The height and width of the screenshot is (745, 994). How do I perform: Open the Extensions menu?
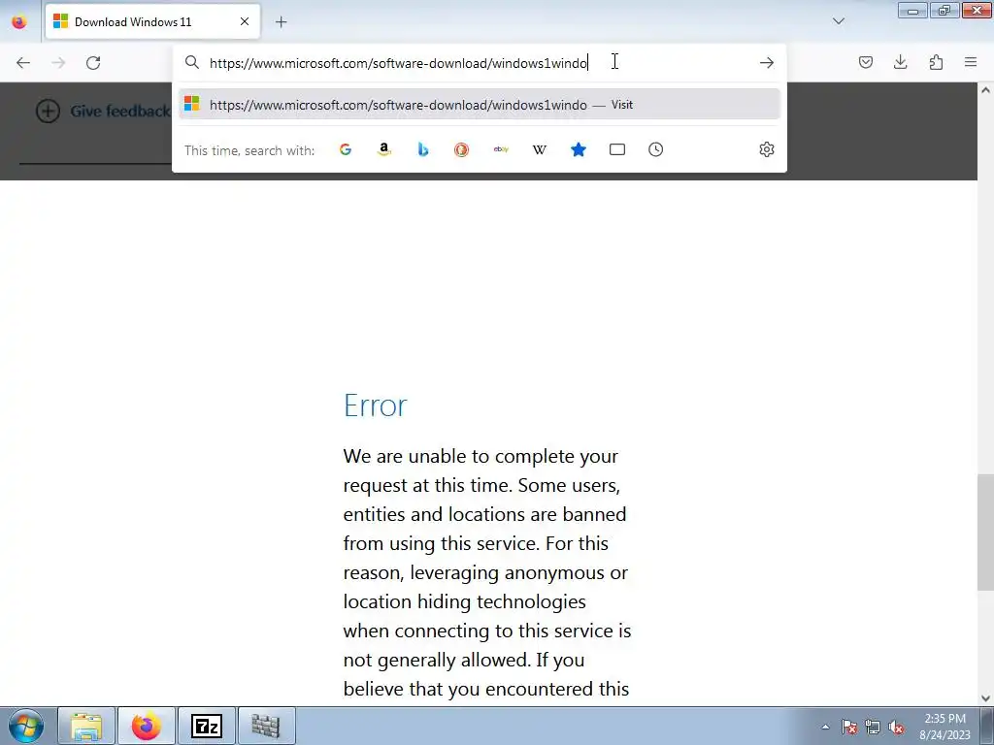pyautogui.click(x=936, y=62)
